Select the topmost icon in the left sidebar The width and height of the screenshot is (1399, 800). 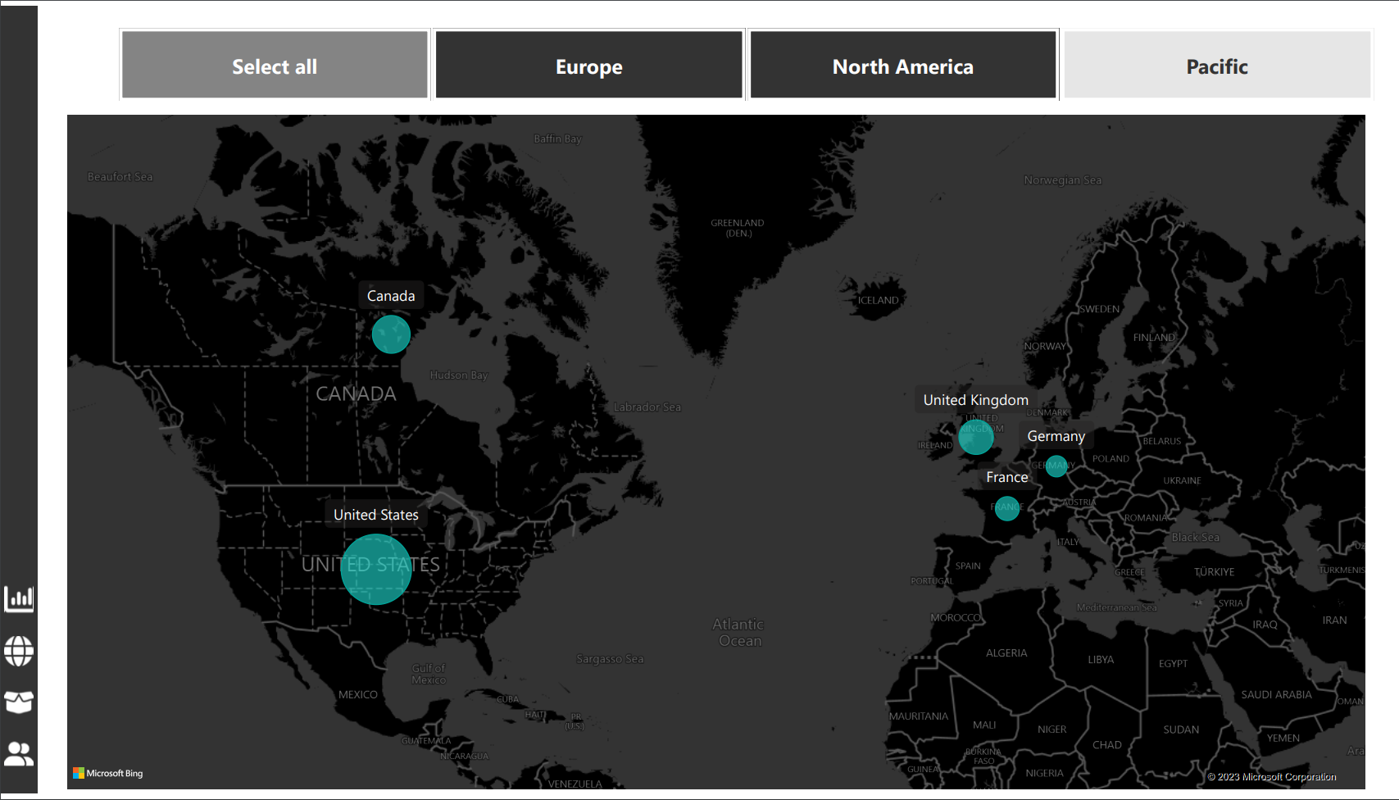point(19,599)
